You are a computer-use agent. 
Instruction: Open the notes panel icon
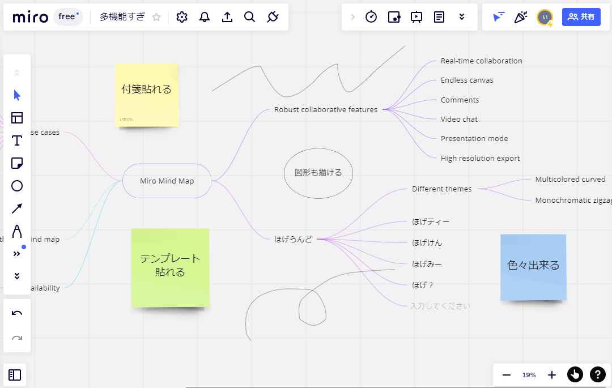pos(439,17)
